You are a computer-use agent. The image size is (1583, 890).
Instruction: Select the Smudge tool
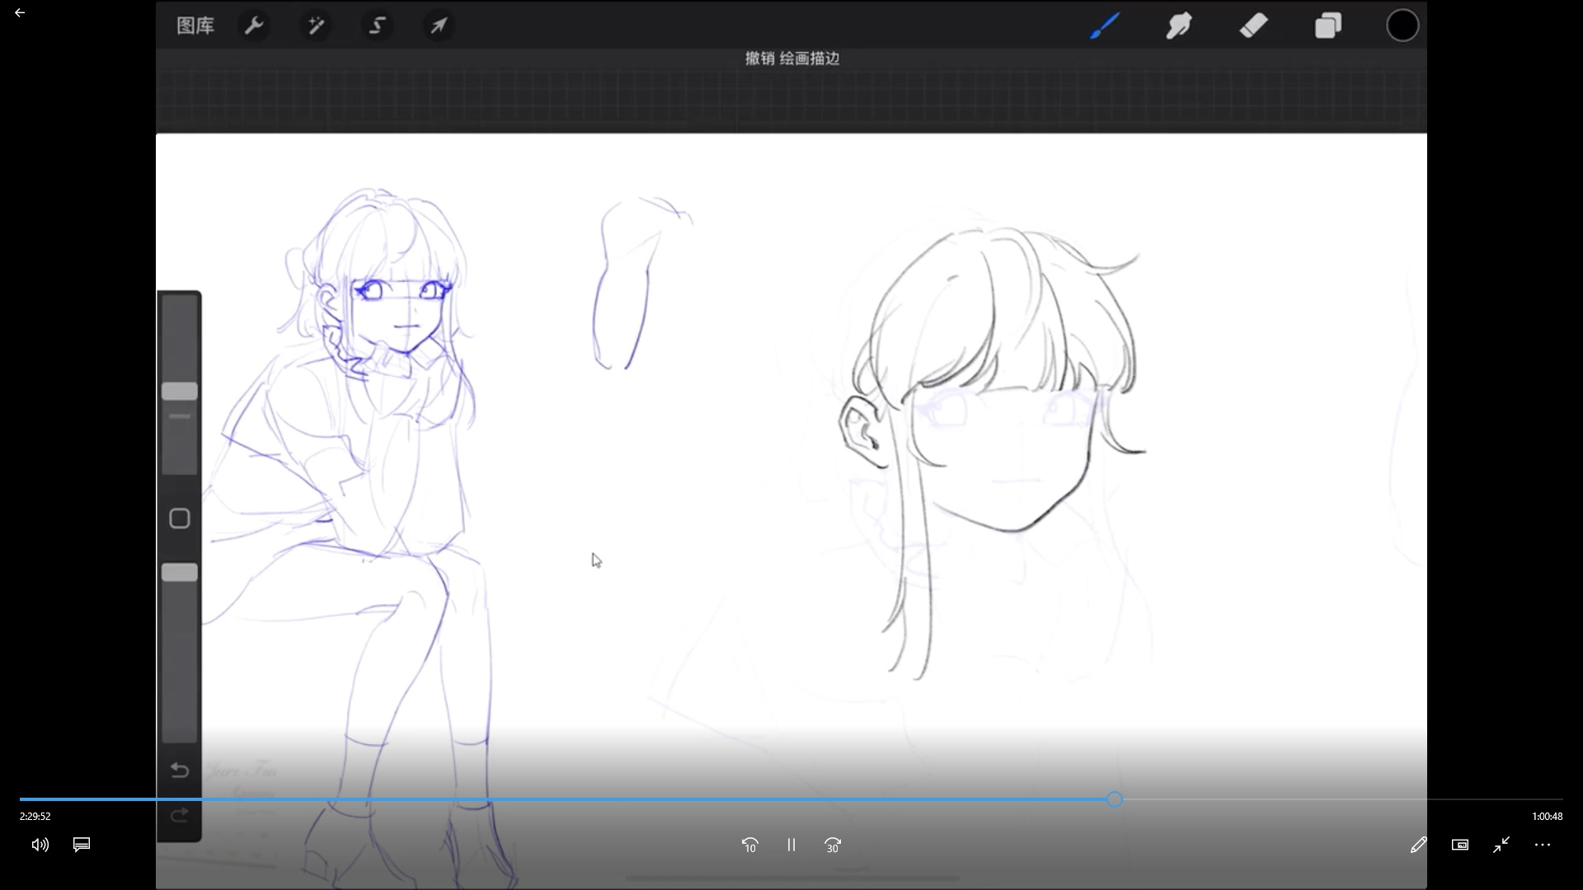point(1179,26)
